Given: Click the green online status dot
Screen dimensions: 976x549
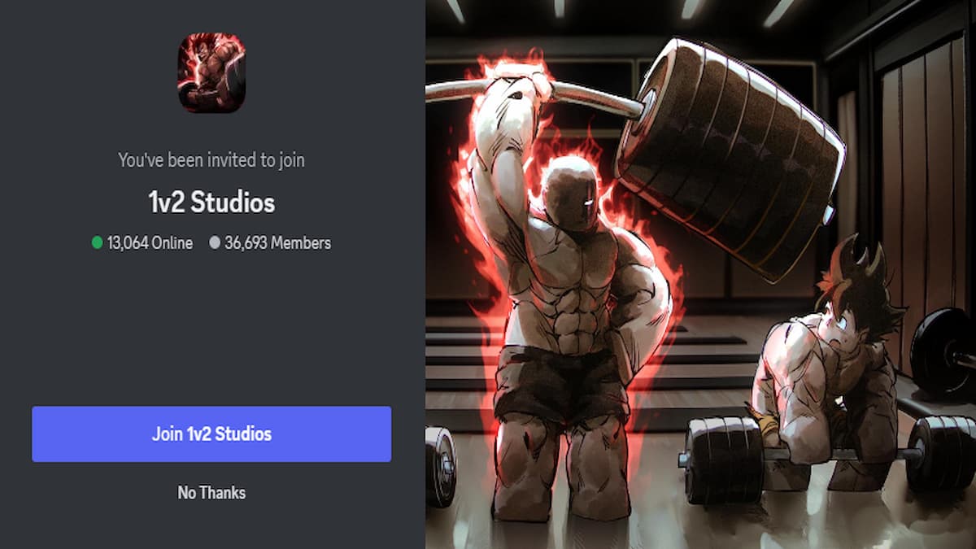Looking at the screenshot, I should 98,242.
